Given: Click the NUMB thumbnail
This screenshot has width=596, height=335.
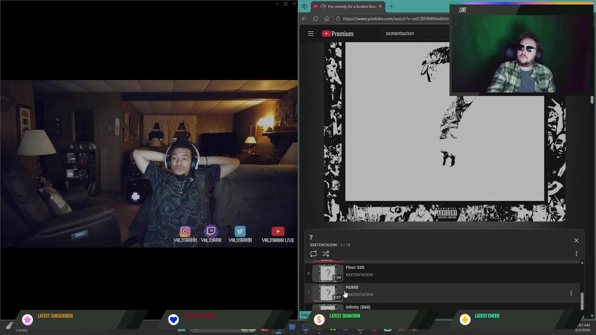Looking at the screenshot, I should pyautogui.click(x=327, y=293).
